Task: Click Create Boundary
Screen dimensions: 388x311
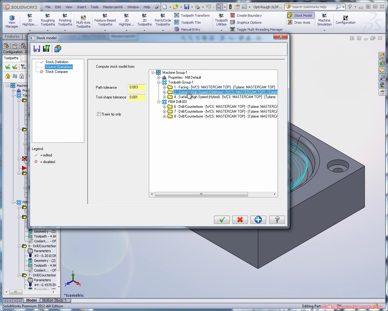Action: point(246,15)
